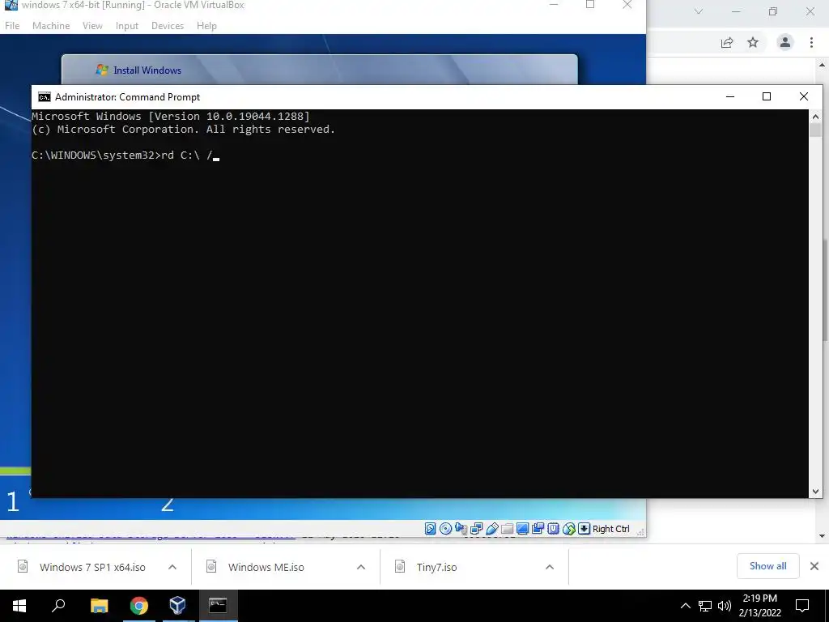Screen dimensions: 829x622
Task: Open the Chrome profile avatar
Action: [x=784, y=42]
